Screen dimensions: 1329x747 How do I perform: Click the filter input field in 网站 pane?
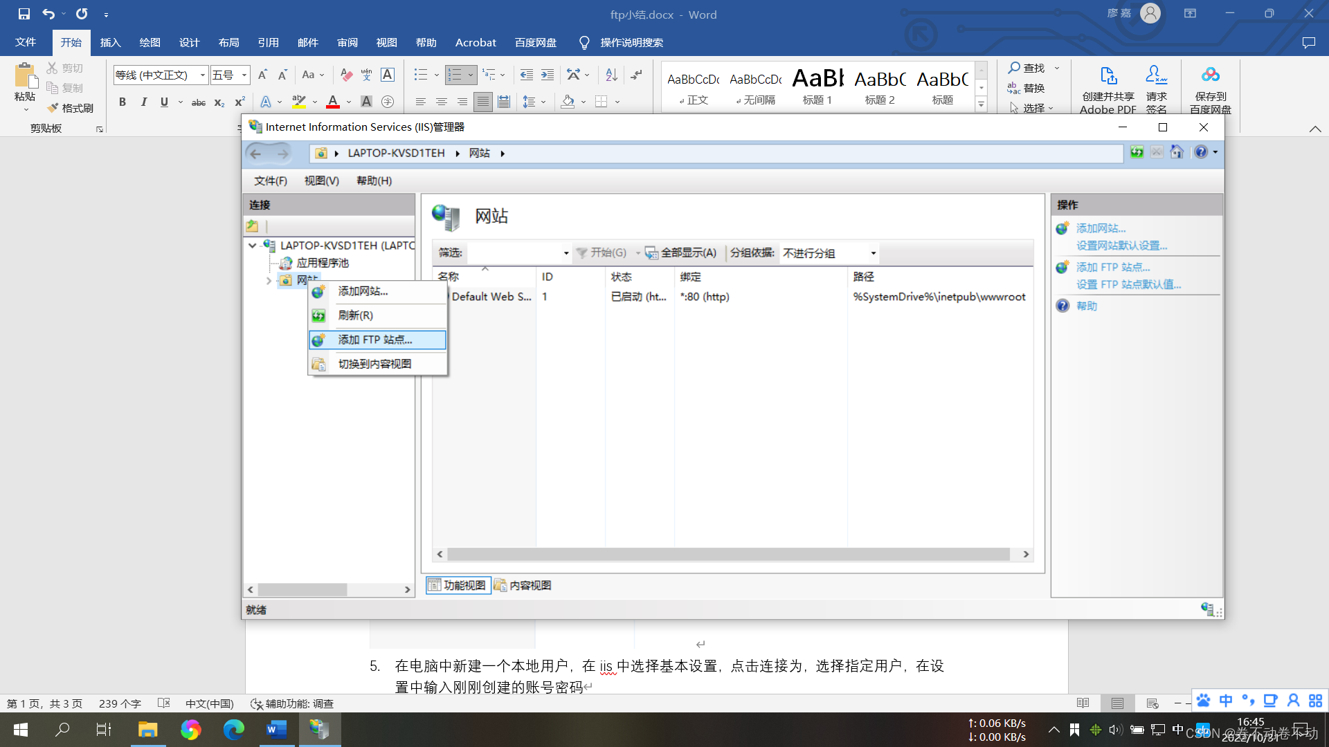point(514,253)
